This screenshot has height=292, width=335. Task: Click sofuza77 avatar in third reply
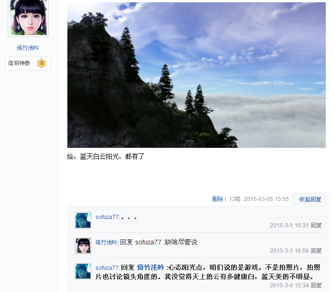83,271
